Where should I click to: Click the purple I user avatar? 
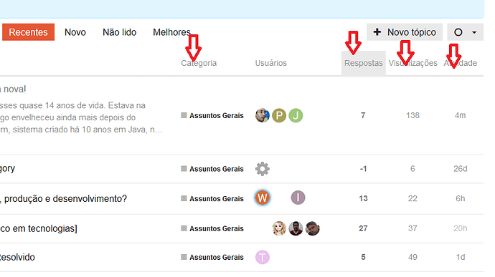tap(298, 198)
